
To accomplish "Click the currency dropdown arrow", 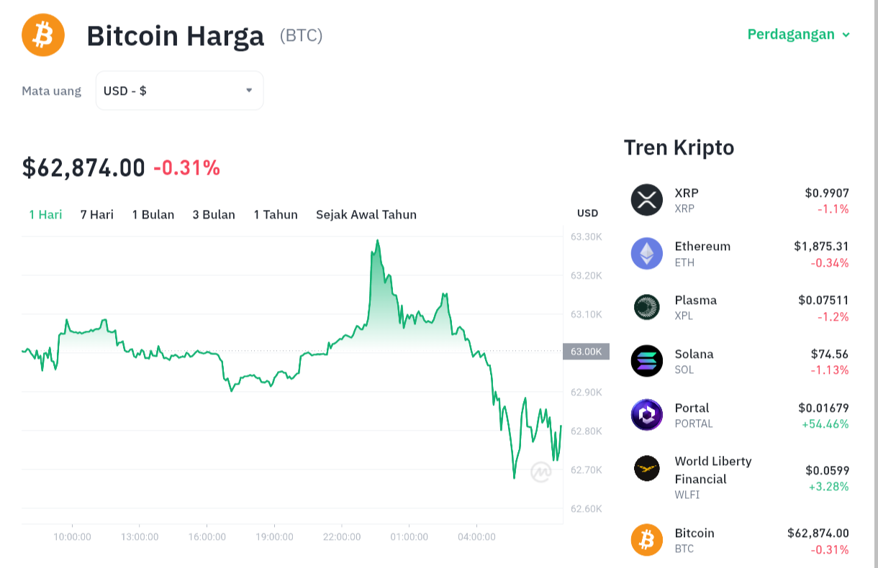I will [249, 91].
